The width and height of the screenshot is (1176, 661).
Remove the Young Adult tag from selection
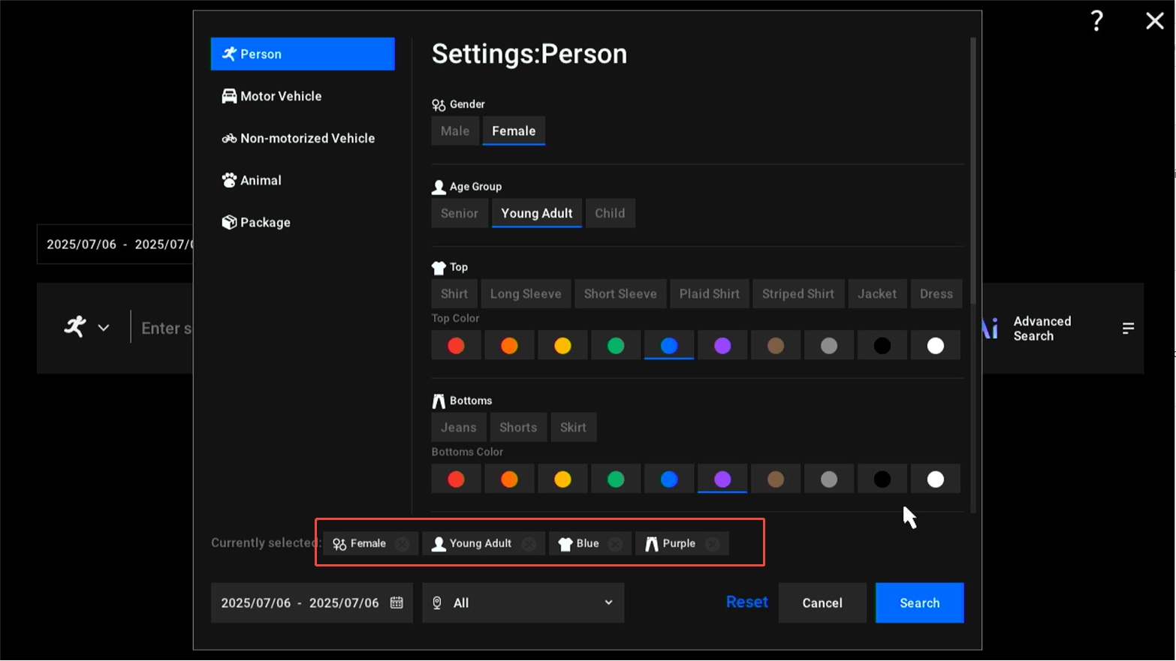coord(529,544)
